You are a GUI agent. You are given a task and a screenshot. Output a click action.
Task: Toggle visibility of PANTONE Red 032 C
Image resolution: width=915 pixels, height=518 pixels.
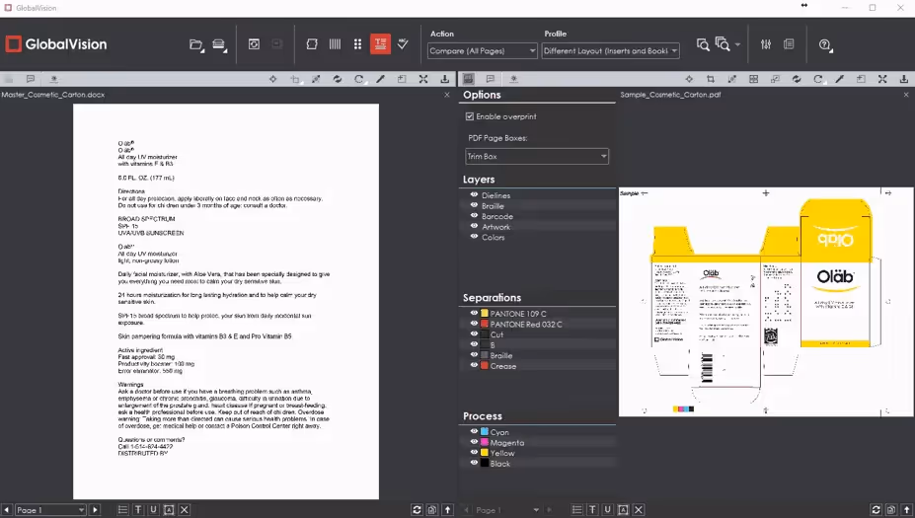point(474,324)
